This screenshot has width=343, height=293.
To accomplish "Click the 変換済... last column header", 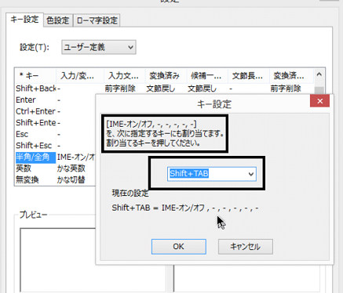I will coord(291,76).
